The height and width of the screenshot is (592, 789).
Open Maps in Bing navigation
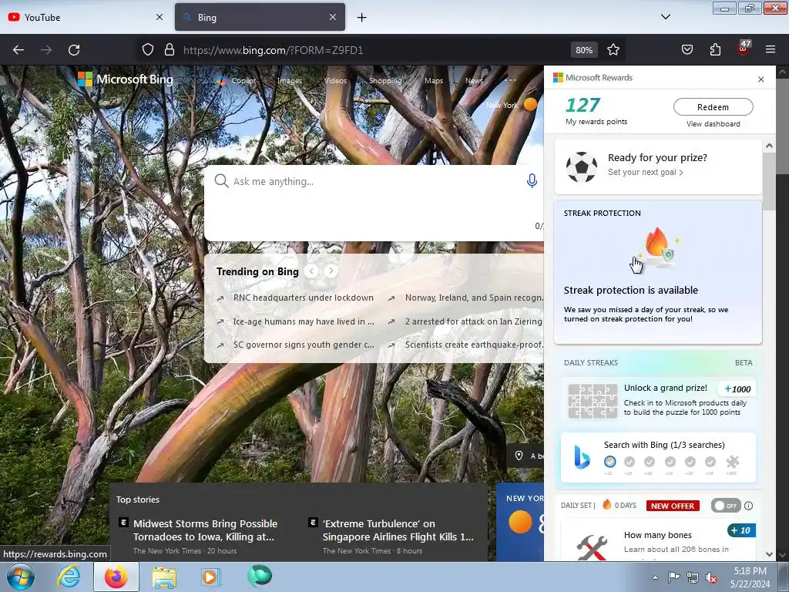tap(434, 80)
